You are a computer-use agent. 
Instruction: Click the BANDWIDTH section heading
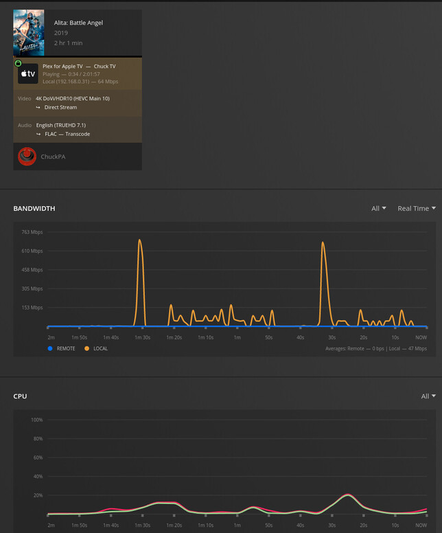coord(34,208)
